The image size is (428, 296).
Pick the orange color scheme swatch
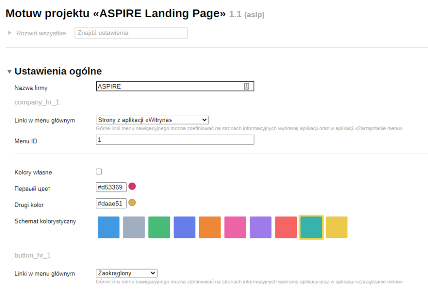[210, 227]
